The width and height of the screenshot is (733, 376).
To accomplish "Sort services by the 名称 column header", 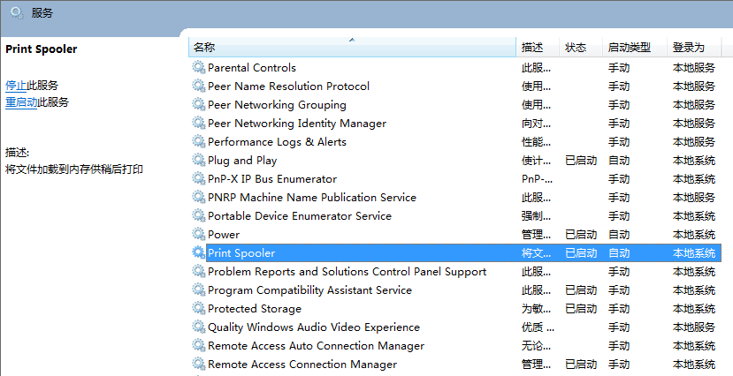I will click(x=204, y=48).
